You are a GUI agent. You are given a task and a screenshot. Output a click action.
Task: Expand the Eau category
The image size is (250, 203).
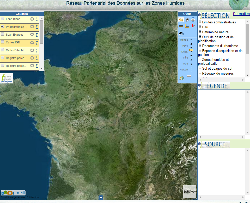click(x=200, y=27)
